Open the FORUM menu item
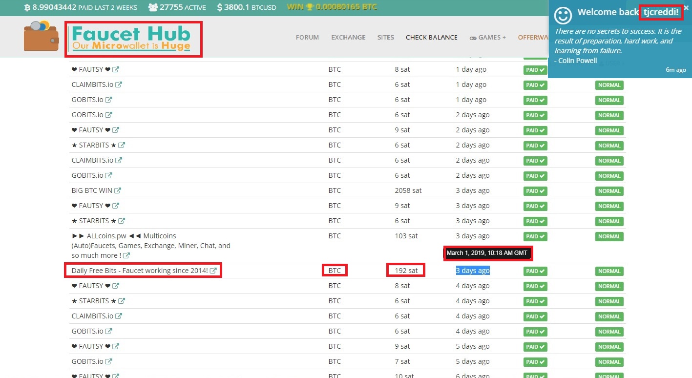The image size is (692, 378). pyautogui.click(x=307, y=37)
